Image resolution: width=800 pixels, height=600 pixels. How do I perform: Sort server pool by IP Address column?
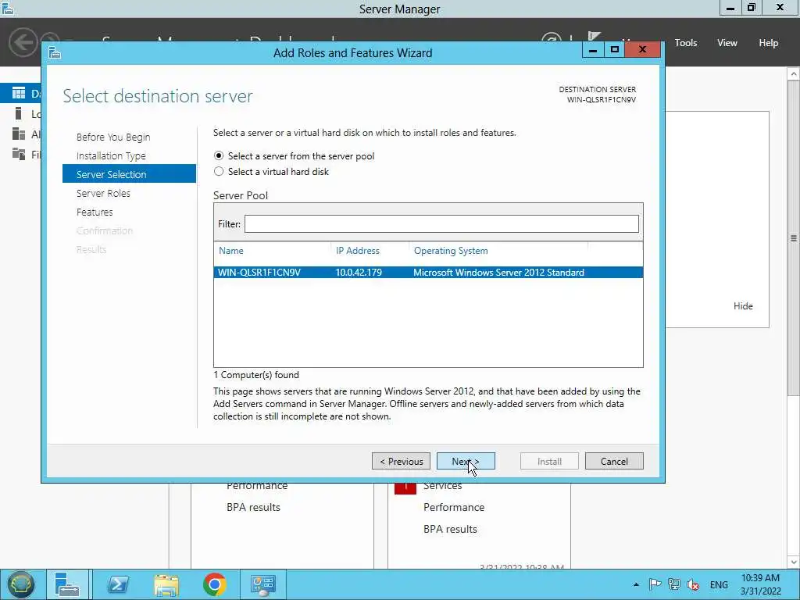point(358,251)
